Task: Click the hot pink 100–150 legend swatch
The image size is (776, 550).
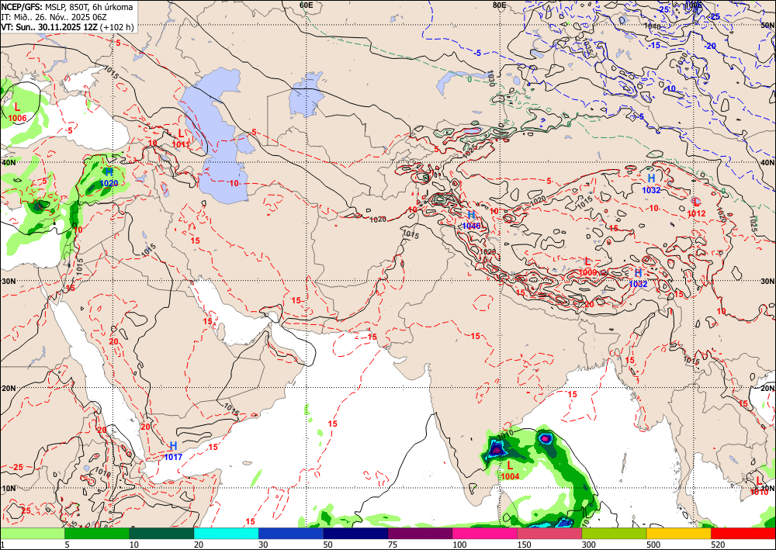Action: pos(484,534)
